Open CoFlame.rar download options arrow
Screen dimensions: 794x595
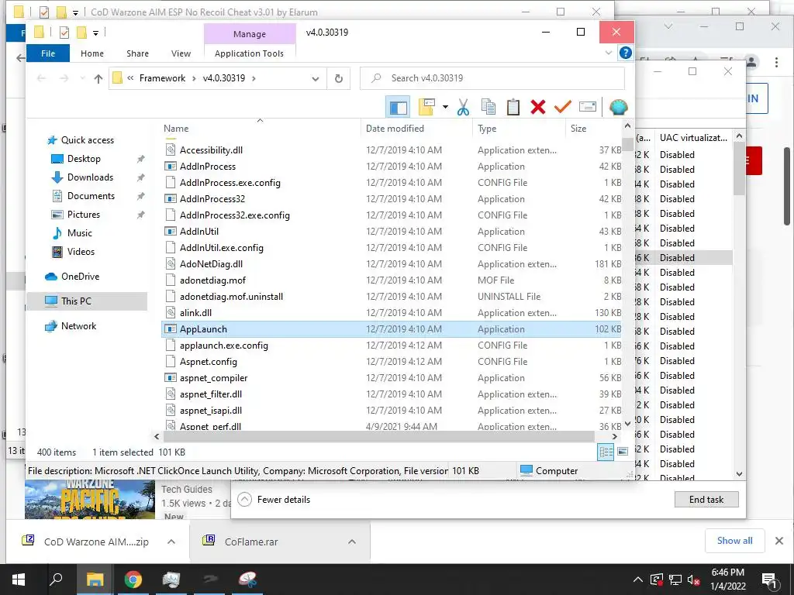(352, 542)
